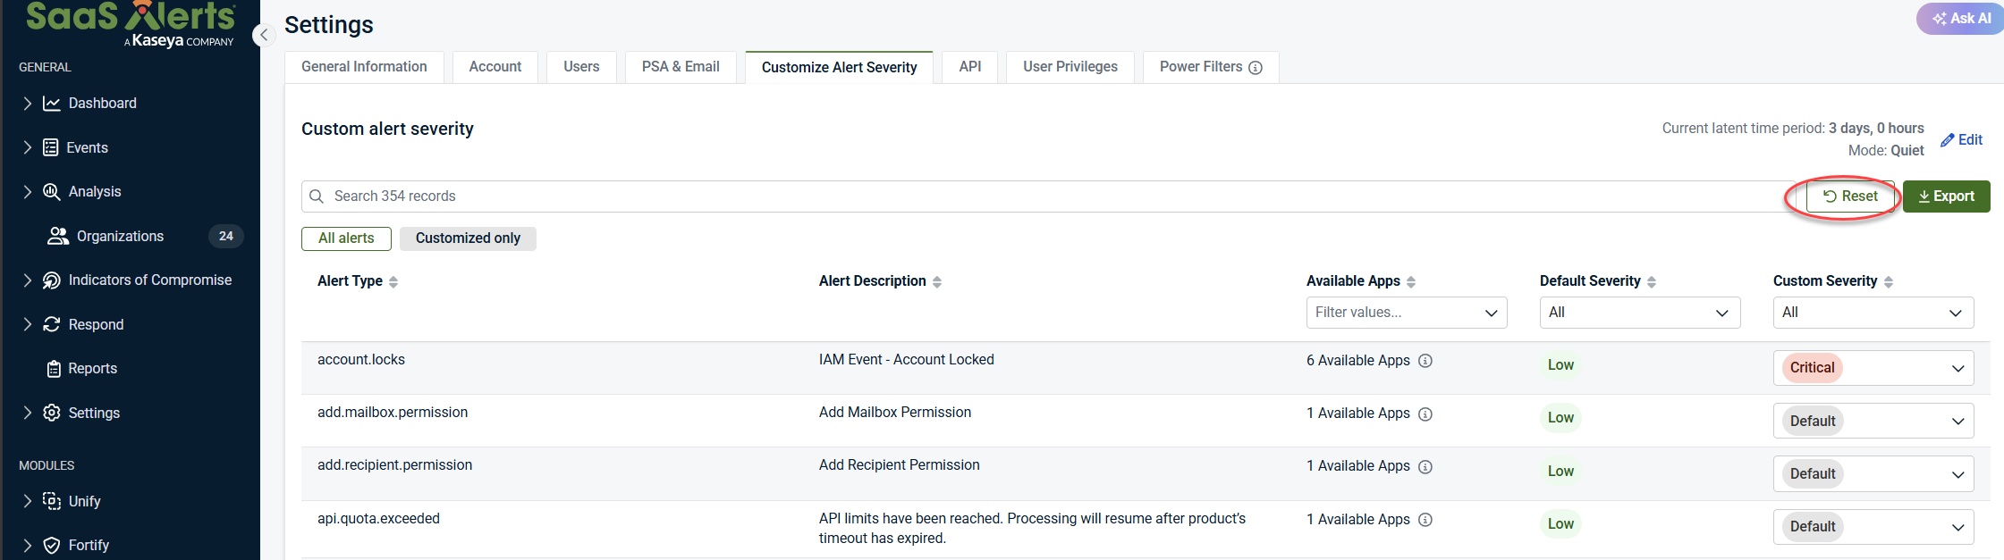2004x560 pixels.
Task: Click info icon next to 6 Available Apps
Action: [x=1425, y=361]
